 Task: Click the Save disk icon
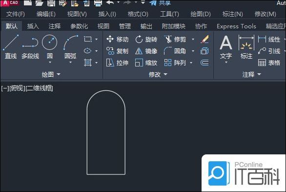[51, 3]
